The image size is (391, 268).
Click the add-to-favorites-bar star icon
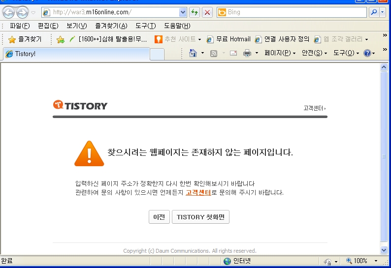pyautogui.click(x=61, y=39)
